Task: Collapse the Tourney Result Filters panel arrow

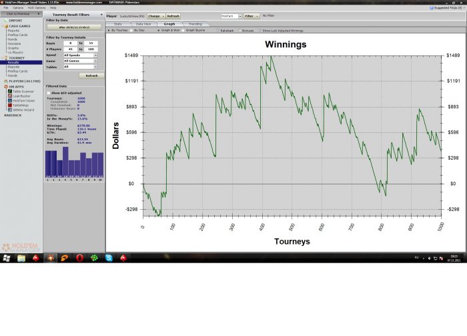Action: 101,15
